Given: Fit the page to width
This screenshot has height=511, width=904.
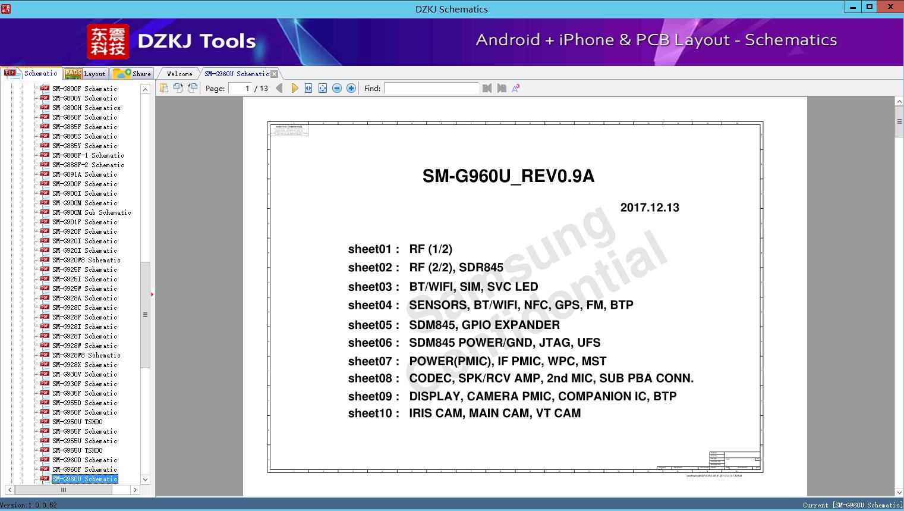Looking at the screenshot, I should click(308, 88).
